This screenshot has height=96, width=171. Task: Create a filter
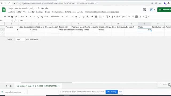[x=140, y=17]
